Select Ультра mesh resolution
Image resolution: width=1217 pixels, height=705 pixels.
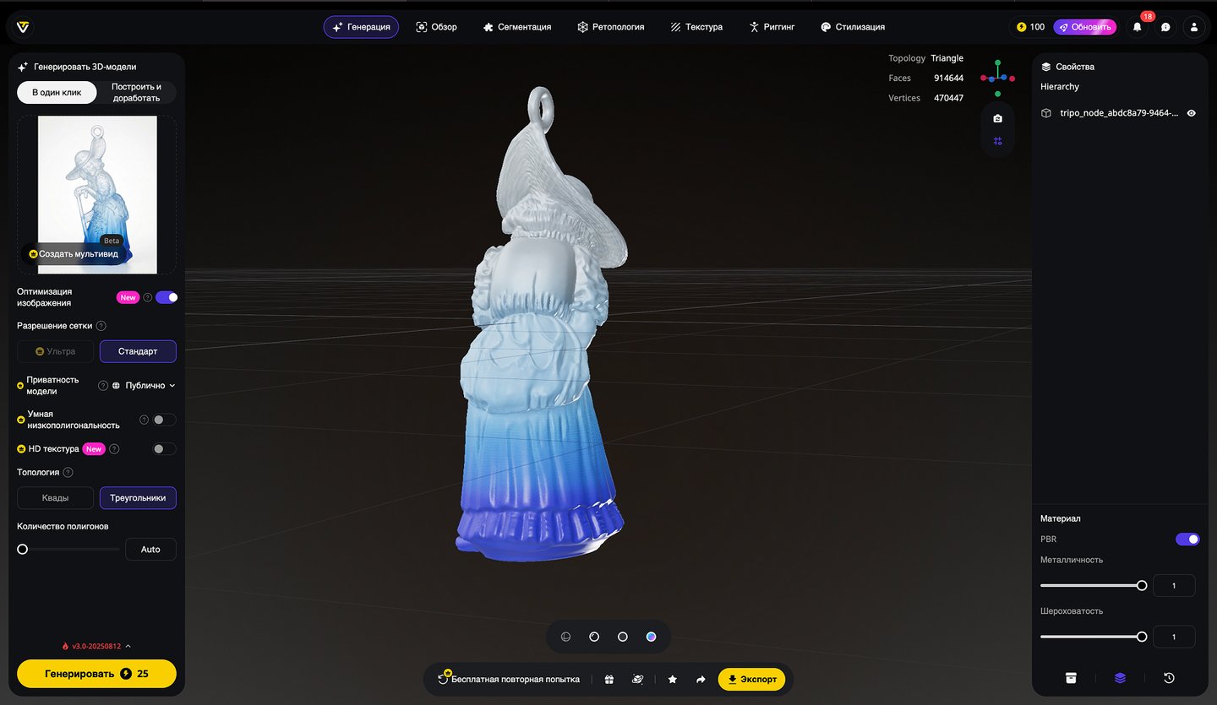click(56, 351)
